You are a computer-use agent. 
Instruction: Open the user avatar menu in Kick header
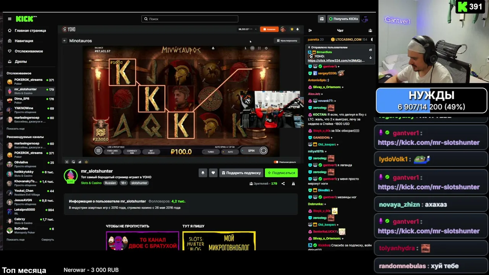coord(365,19)
